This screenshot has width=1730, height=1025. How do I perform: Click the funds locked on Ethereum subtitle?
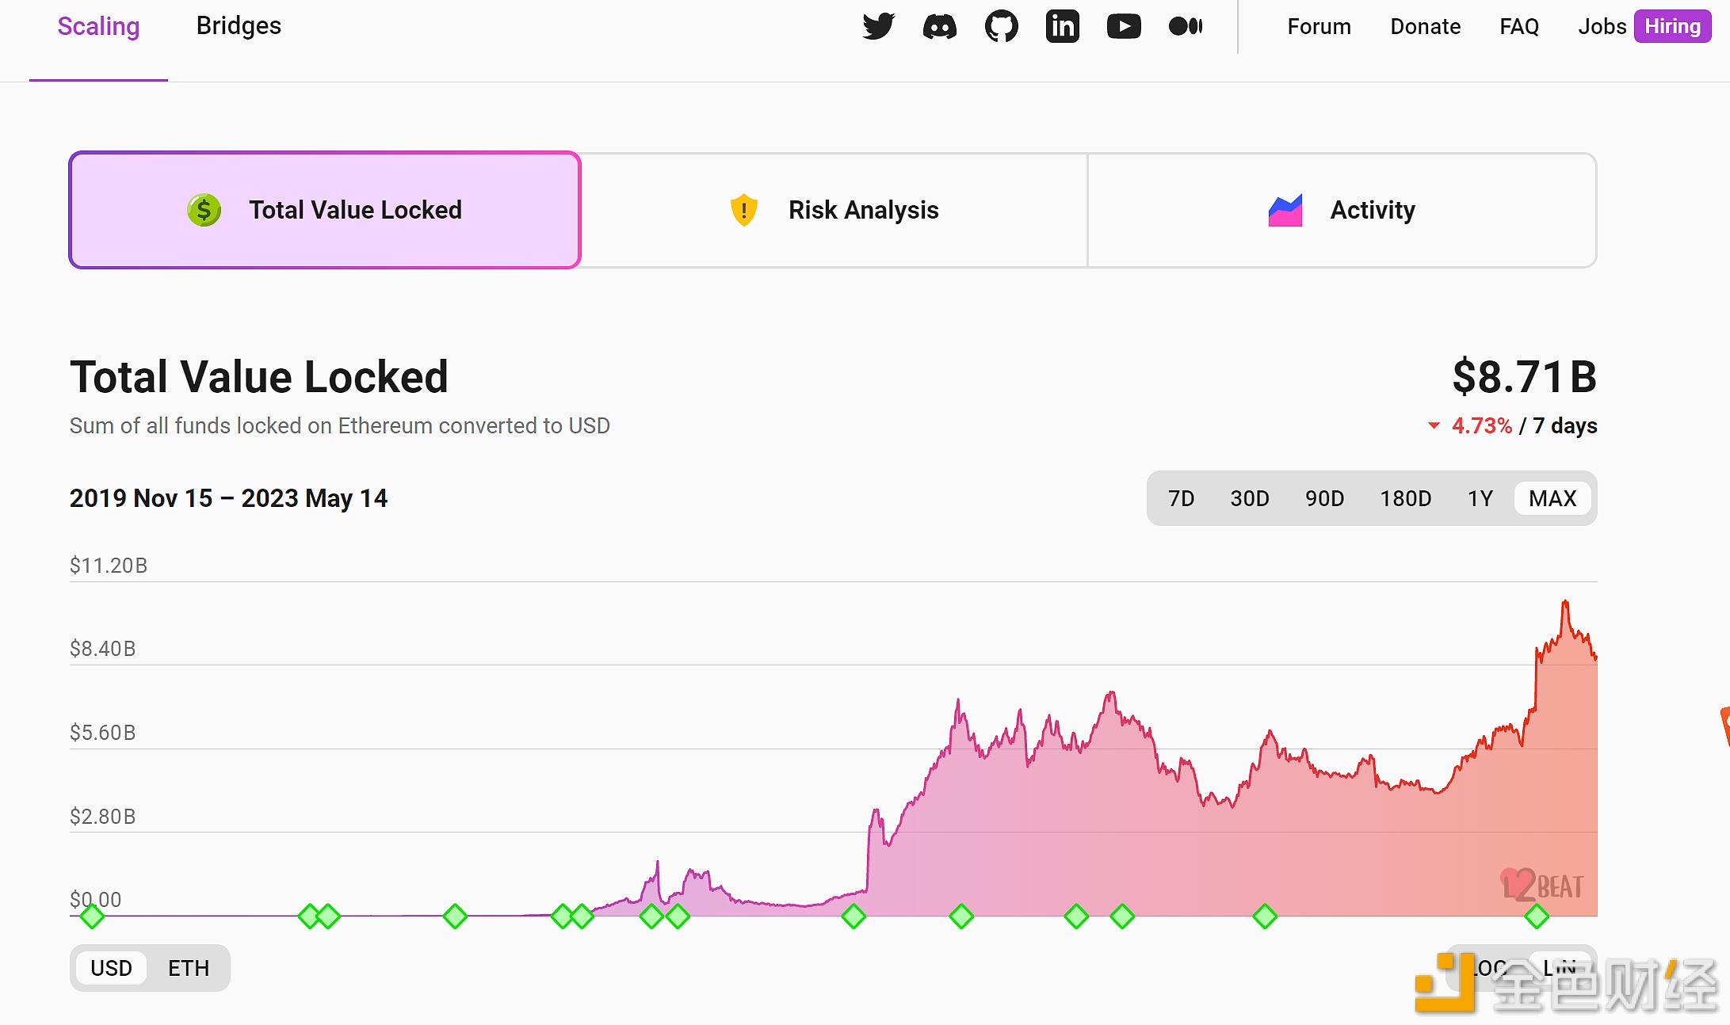coord(340,425)
